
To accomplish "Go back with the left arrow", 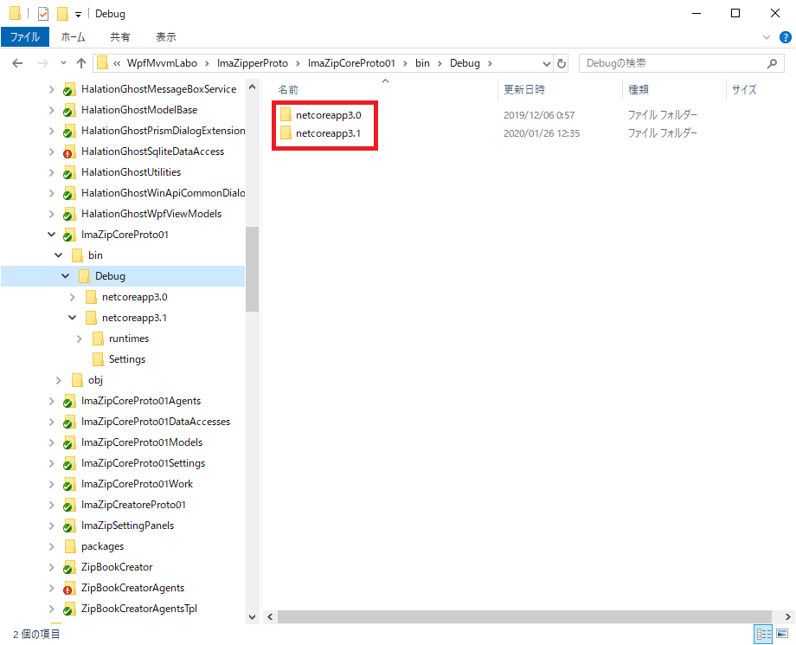I will [17, 63].
